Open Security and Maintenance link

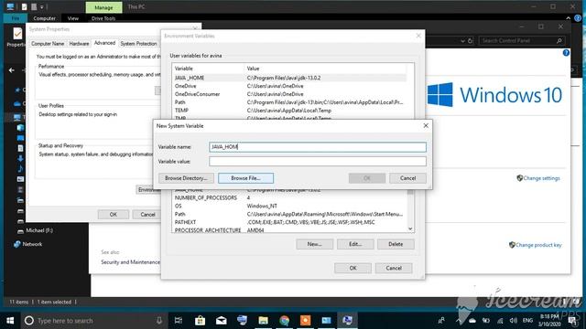130,262
